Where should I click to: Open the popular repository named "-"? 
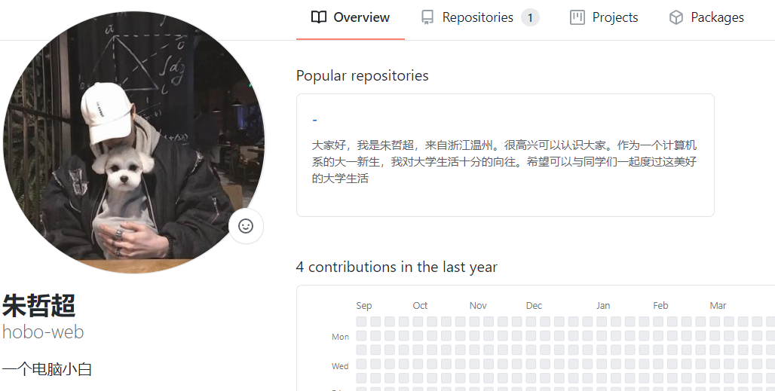(x=314, y=120)
